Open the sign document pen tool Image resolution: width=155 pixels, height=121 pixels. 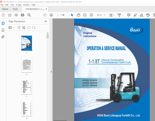coord(141,15)
